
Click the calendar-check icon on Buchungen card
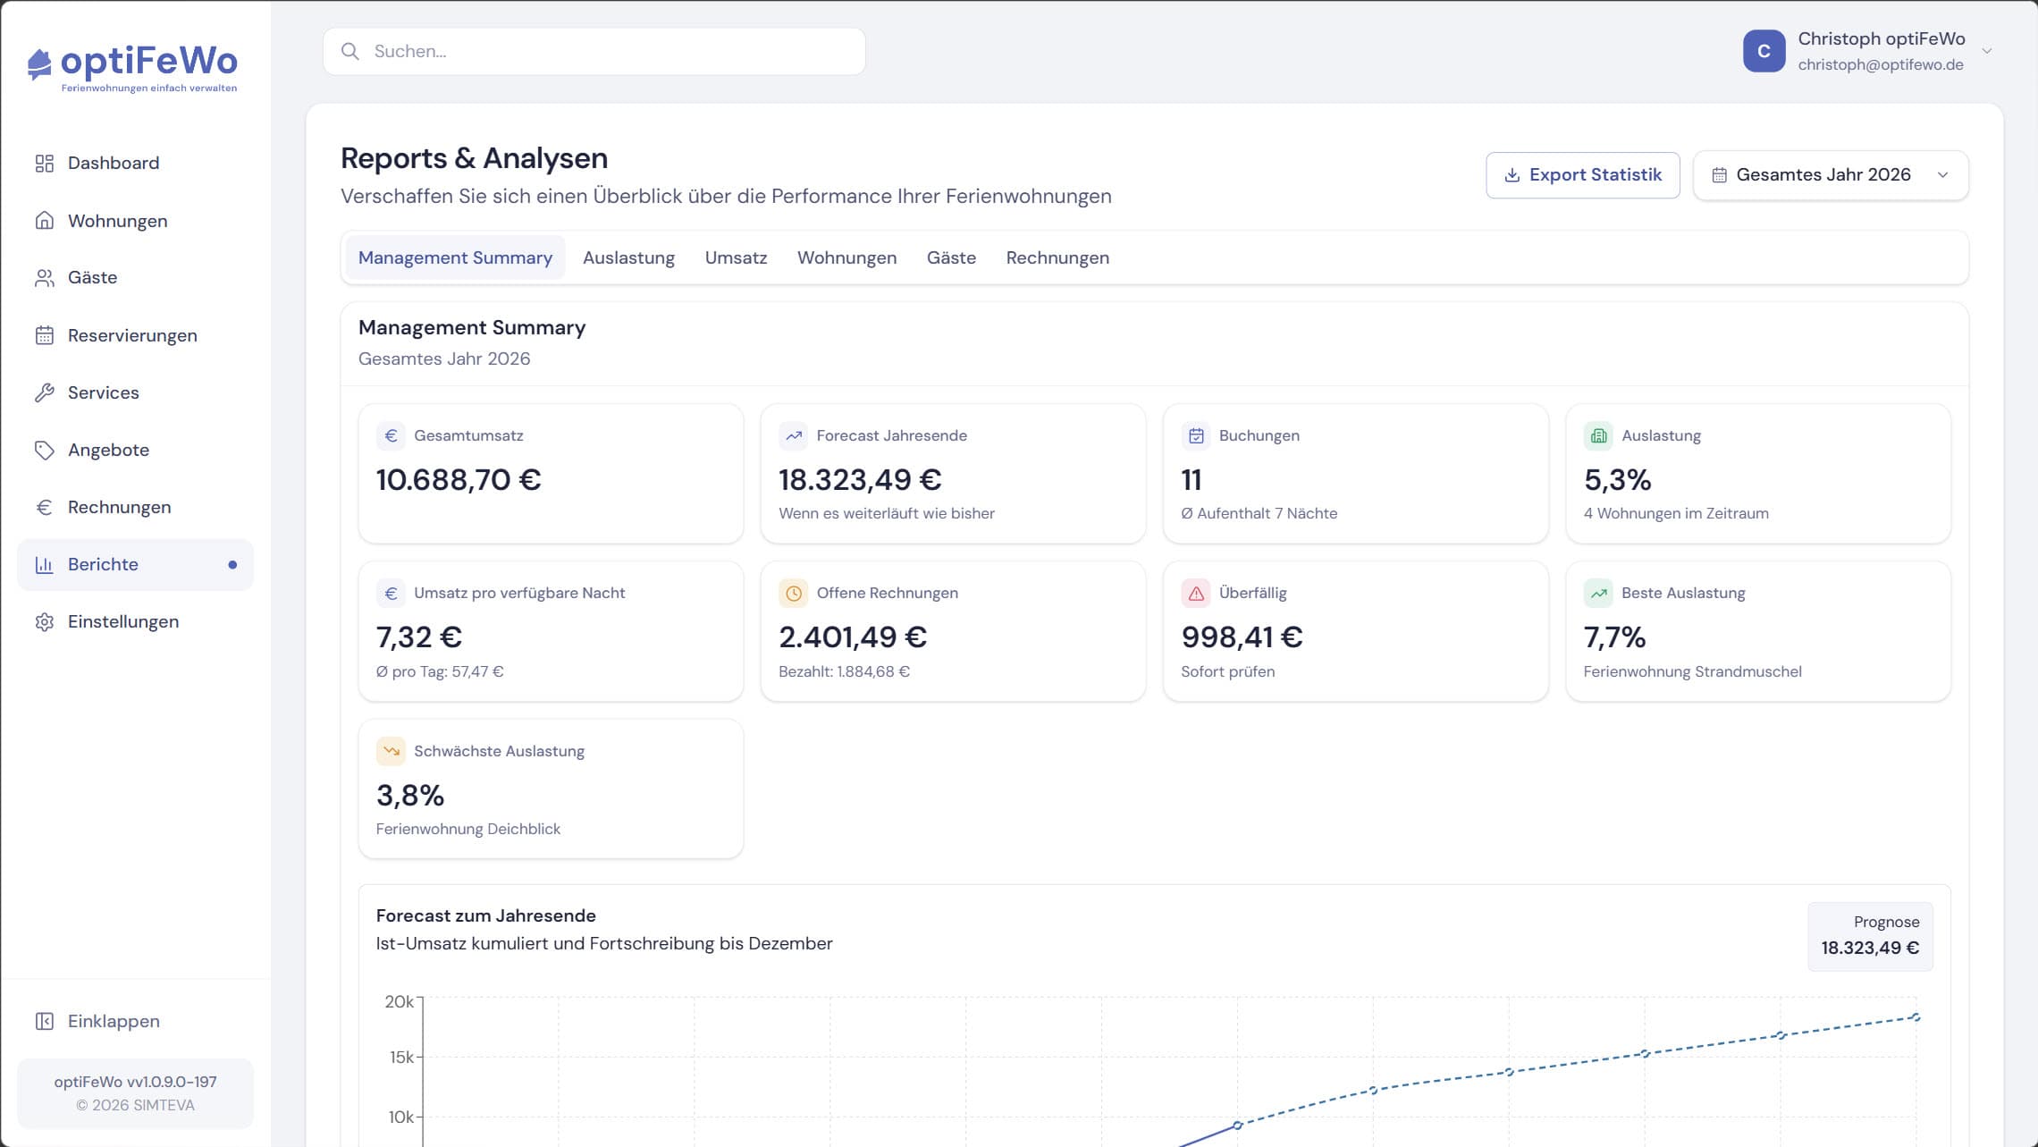(1196, 435)
